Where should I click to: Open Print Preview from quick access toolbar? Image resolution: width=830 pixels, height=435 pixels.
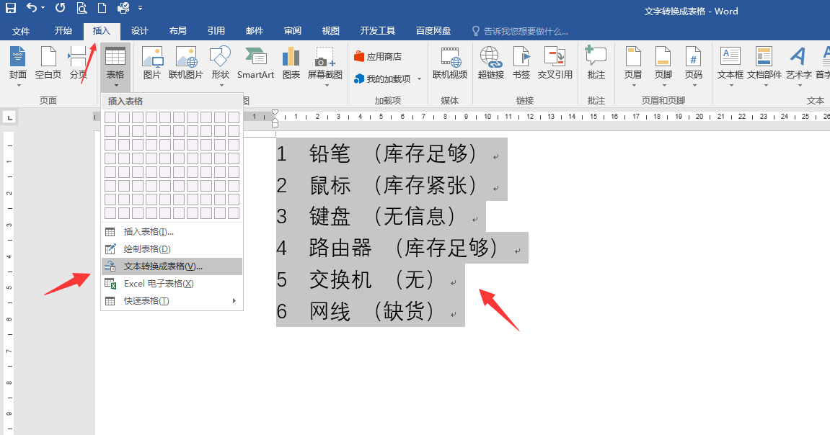tap(81, 8)
